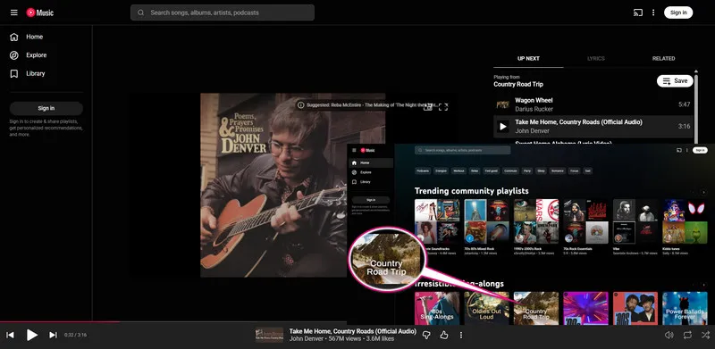Screen dimensions: 715x349
Task: Play Take Me Home from the player bar
Action: point(31,336)
